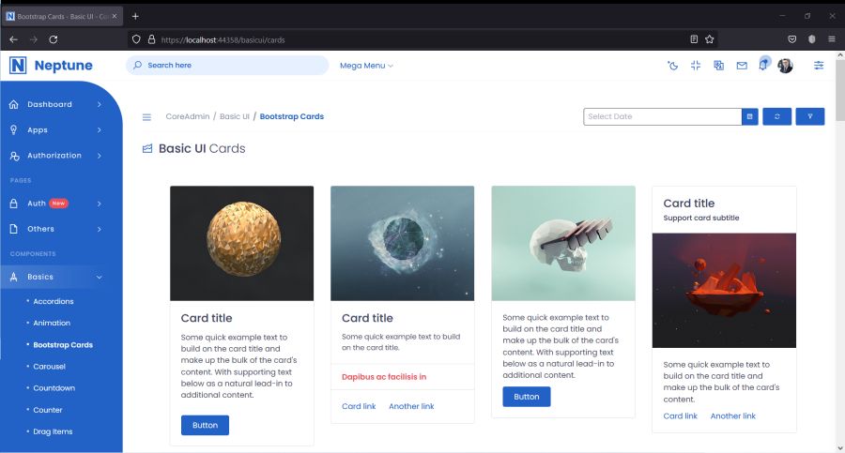Open Firefox application menu
This screenshot has width=845, height=453.
(x=832, y=39)
